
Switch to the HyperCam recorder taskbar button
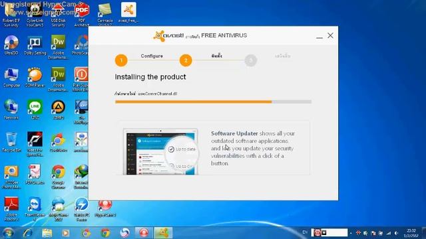tap(144, 233)
